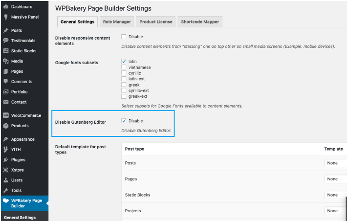The width and height of the screenshot is (347, 221).
Task: Click the Posts row in post types table
Action: (234, 163)
